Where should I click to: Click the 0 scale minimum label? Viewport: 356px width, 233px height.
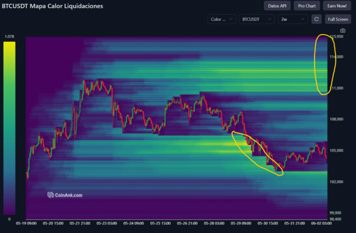[x=9, y=219]
